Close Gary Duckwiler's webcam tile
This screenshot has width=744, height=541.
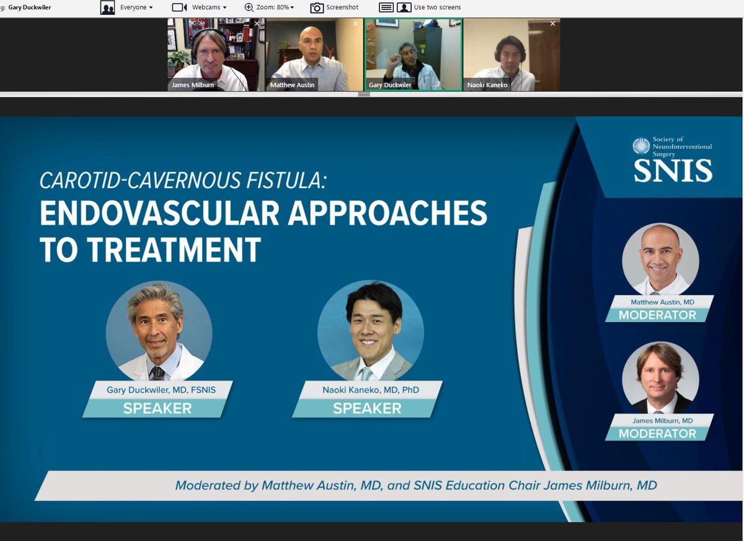click(x=454, y=24)
